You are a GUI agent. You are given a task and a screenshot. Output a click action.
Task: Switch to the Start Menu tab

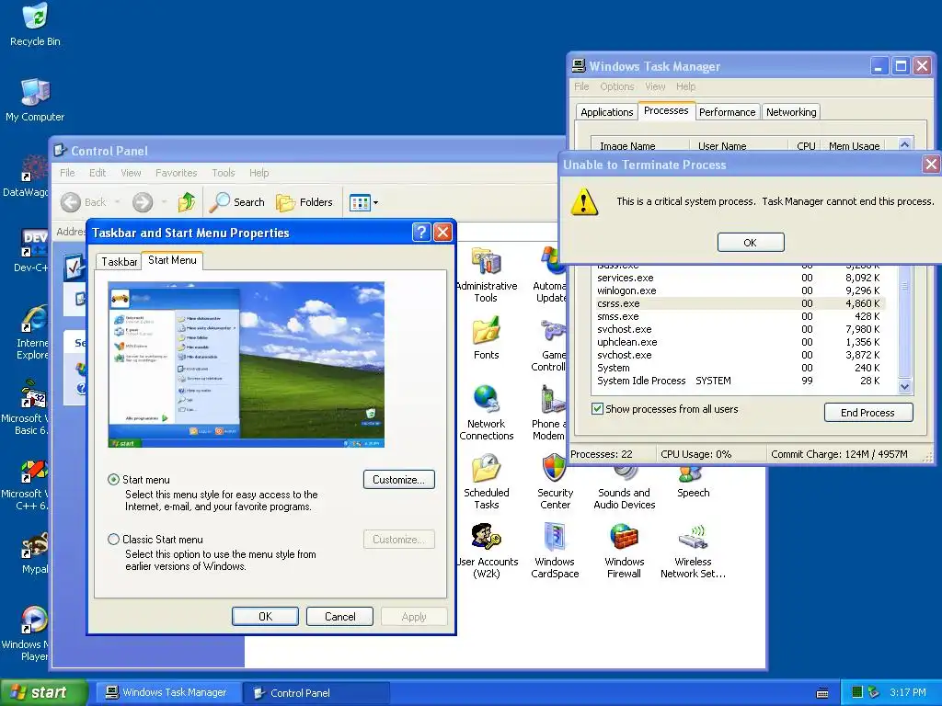click(x=172, y=260)
